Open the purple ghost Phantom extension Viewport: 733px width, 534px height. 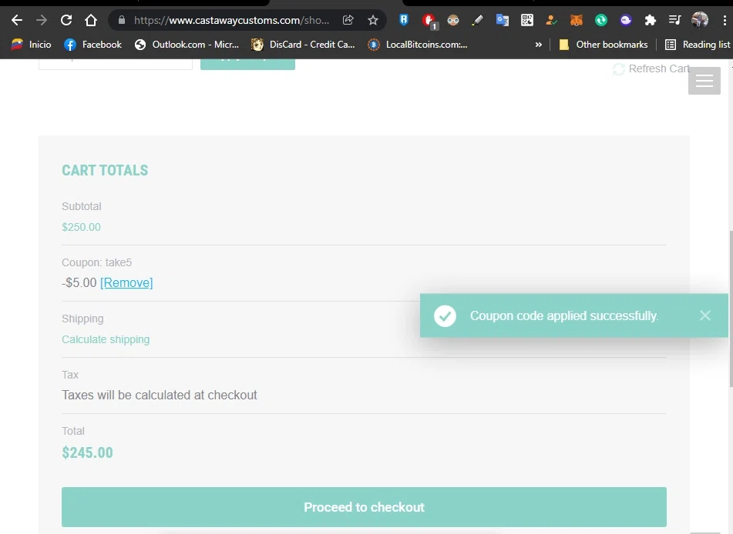[626, 20]
